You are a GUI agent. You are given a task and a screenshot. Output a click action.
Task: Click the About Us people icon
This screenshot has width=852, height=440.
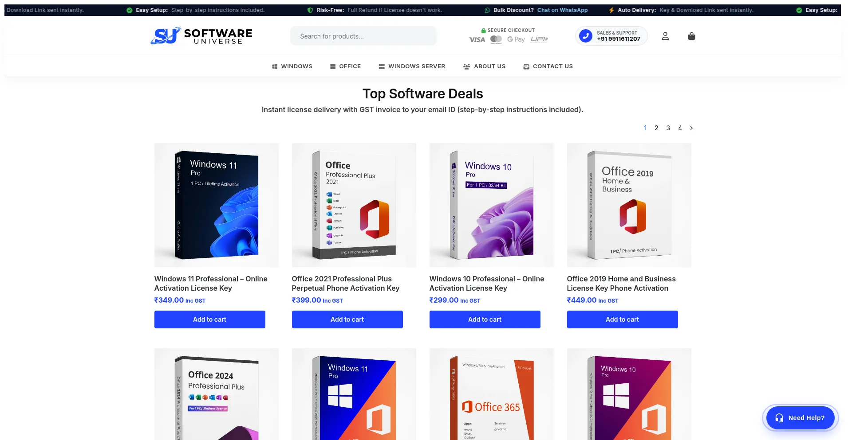(466, 66)
